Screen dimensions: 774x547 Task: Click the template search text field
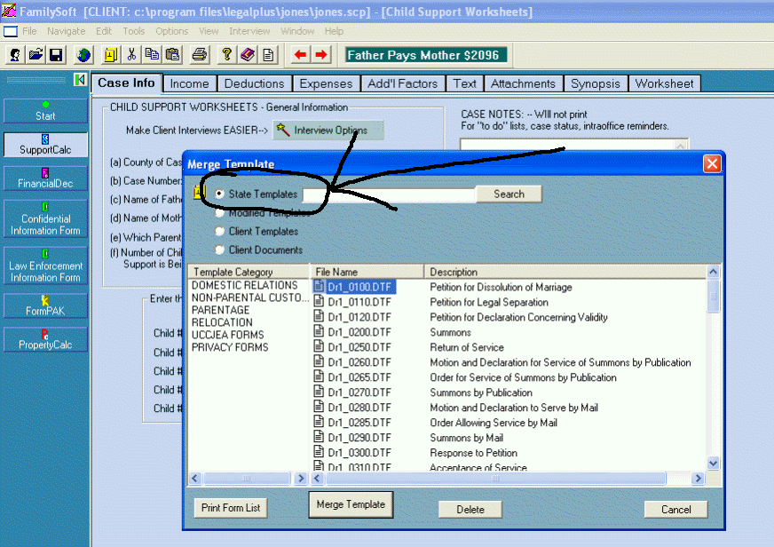(x=388, y=194)
